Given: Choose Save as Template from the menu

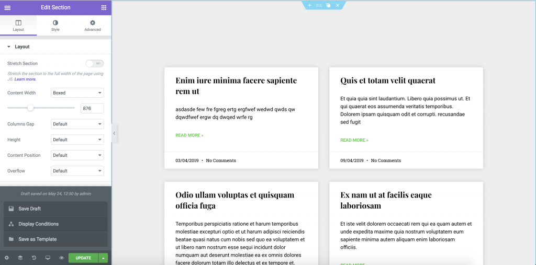Looking at the screenshot, I should [x=55, y=239].
